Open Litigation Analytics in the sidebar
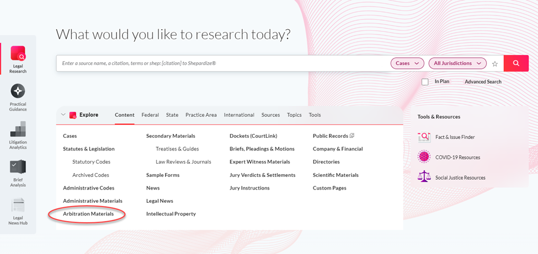 (x=18, y=136)
